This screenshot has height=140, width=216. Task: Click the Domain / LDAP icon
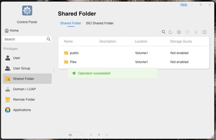pos(8,89)
